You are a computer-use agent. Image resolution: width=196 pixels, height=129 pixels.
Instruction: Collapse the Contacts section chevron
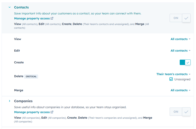coord(9,7)
